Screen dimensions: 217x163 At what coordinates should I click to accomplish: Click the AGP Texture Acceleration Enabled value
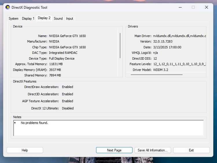(67, 101)
